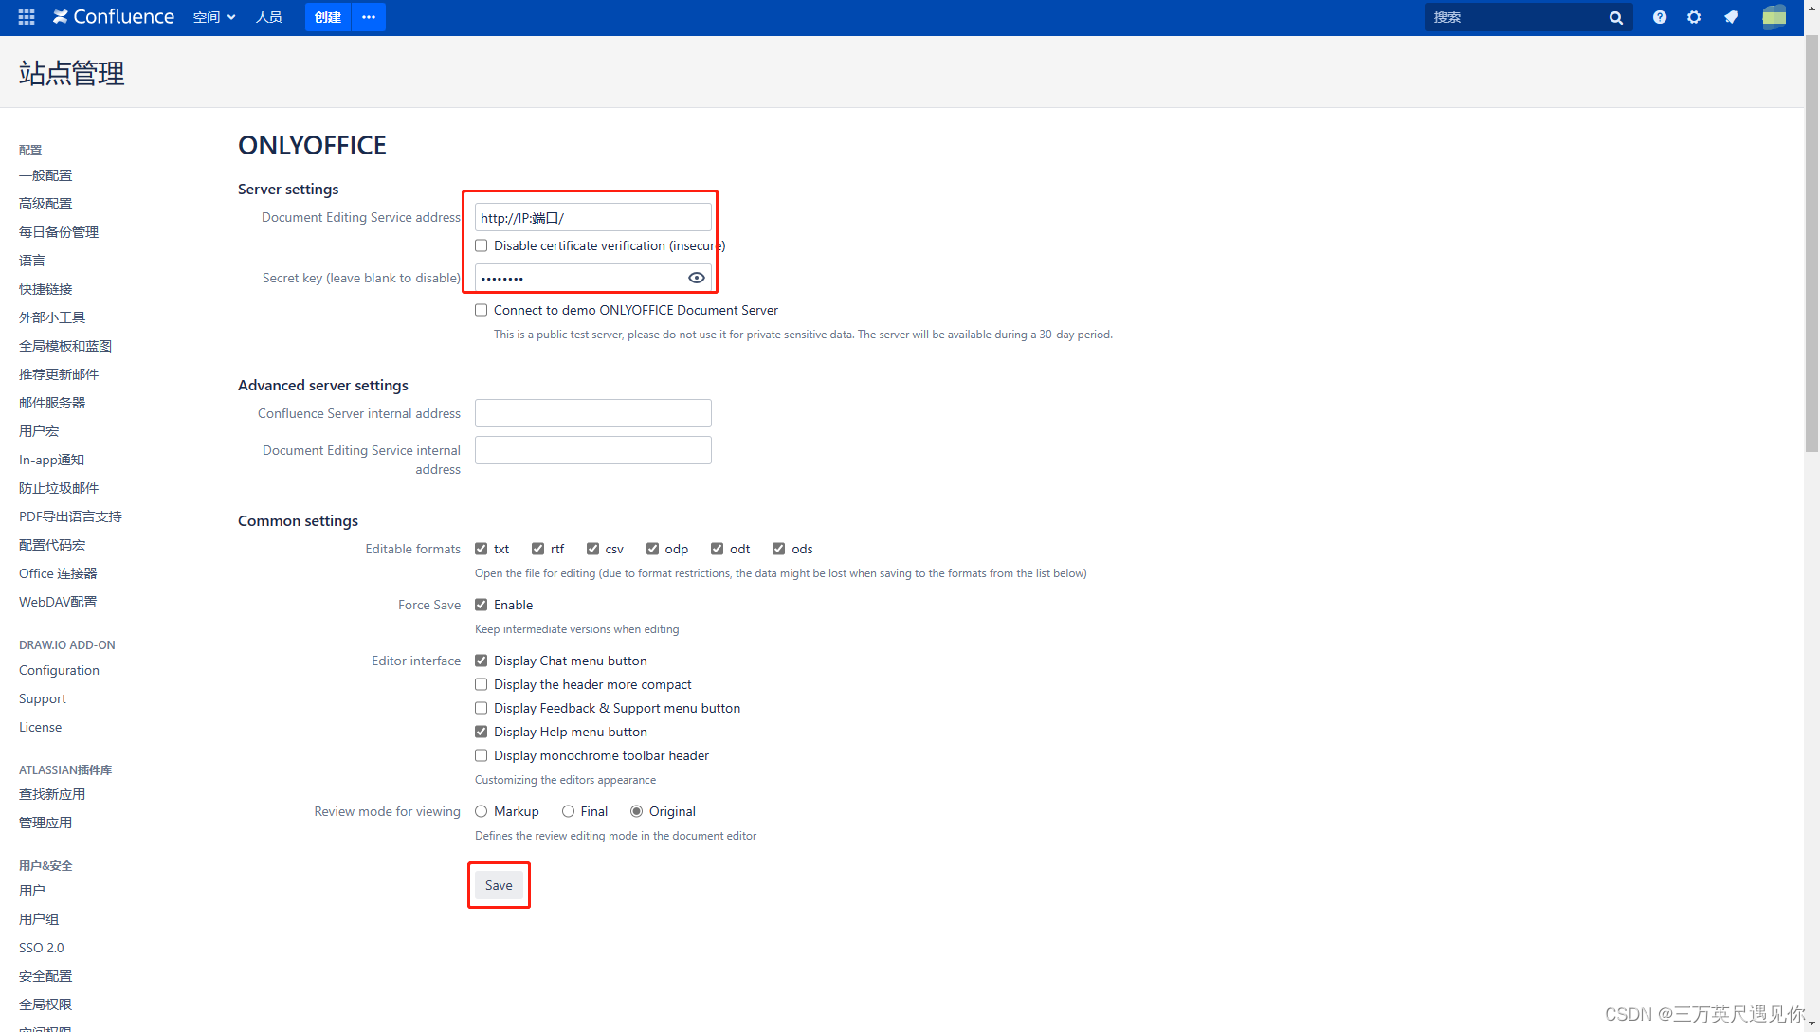Click the search magnifier icon

point(1615,17)
